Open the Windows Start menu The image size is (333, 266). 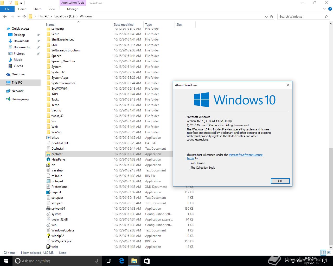click(x=6, y=261)
